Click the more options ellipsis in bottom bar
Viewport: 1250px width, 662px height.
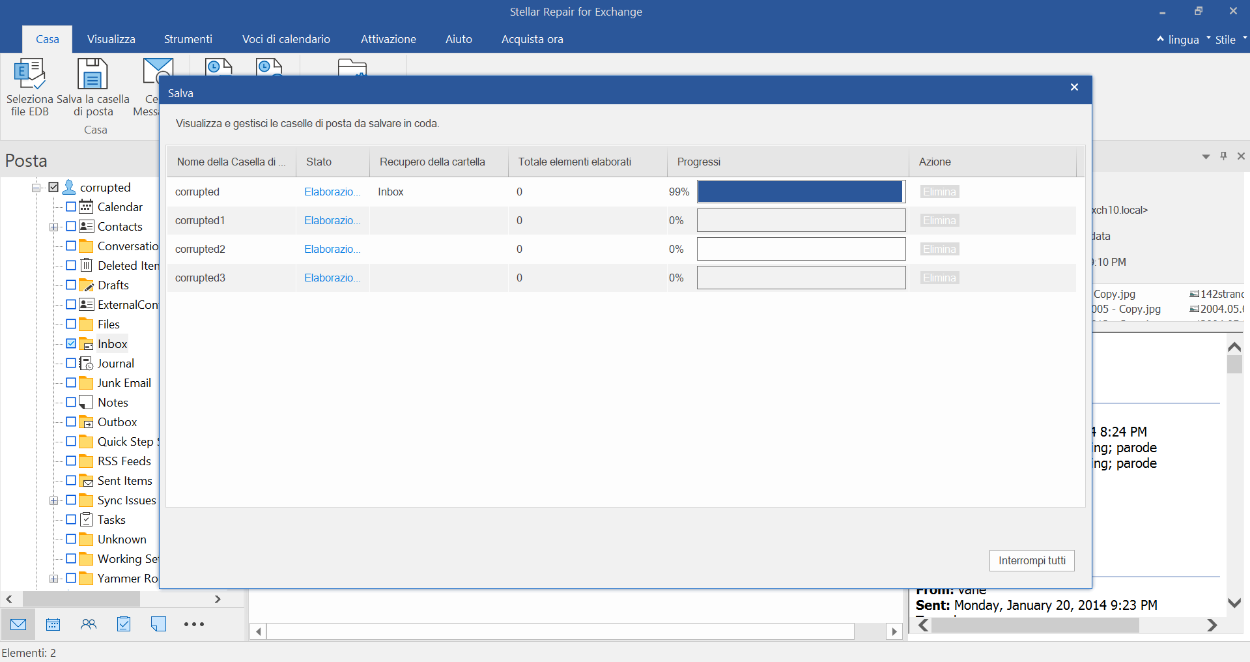tap(193, 624)
